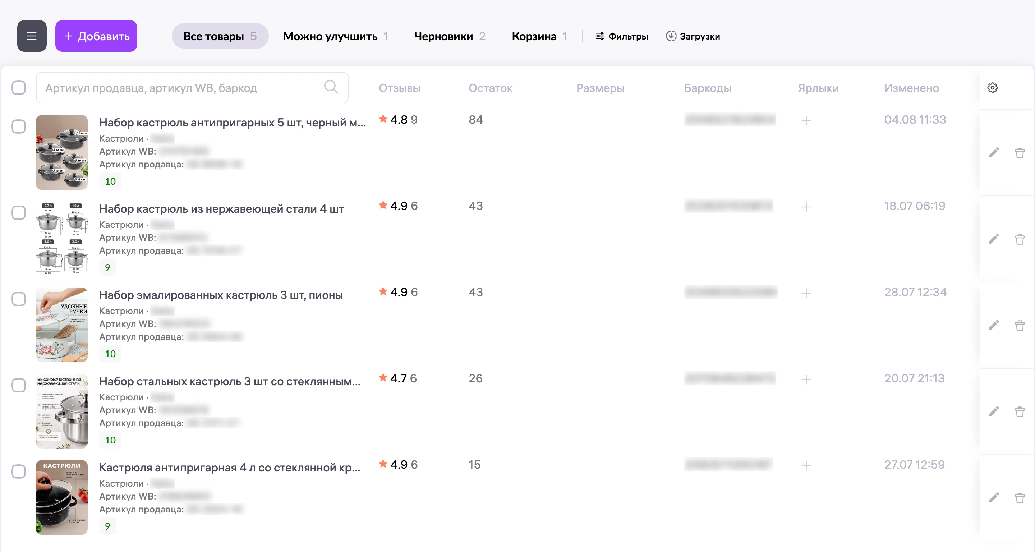
Task: Toggle the select-all products checkbox
Action: point(18,88)
